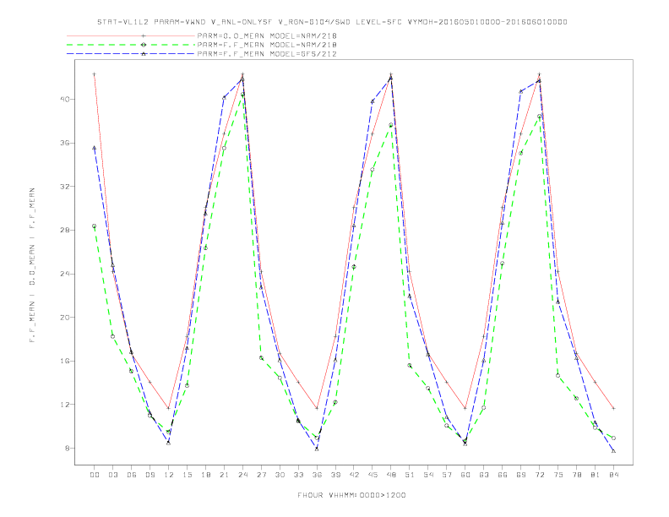This screenshot has width=669, height=517.
Task: Click x-axis tick label 48
Action: pos(391,475)
